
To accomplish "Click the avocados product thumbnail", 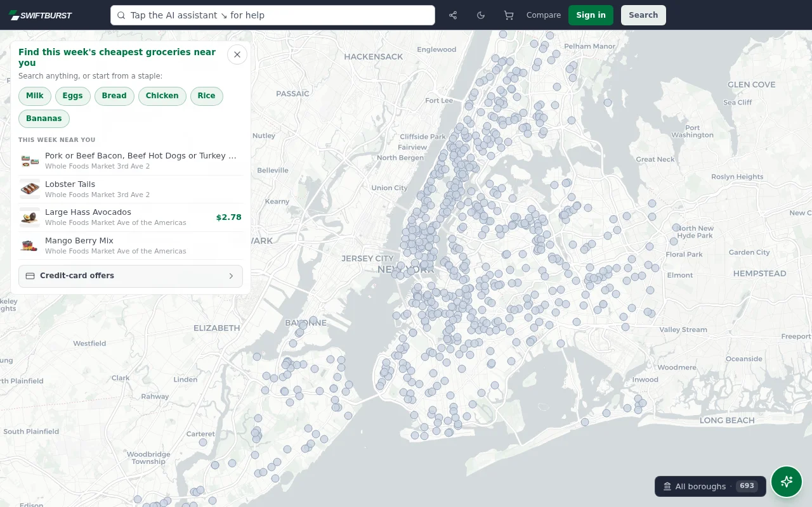I will pyautogui.click(x=30, y=217).
